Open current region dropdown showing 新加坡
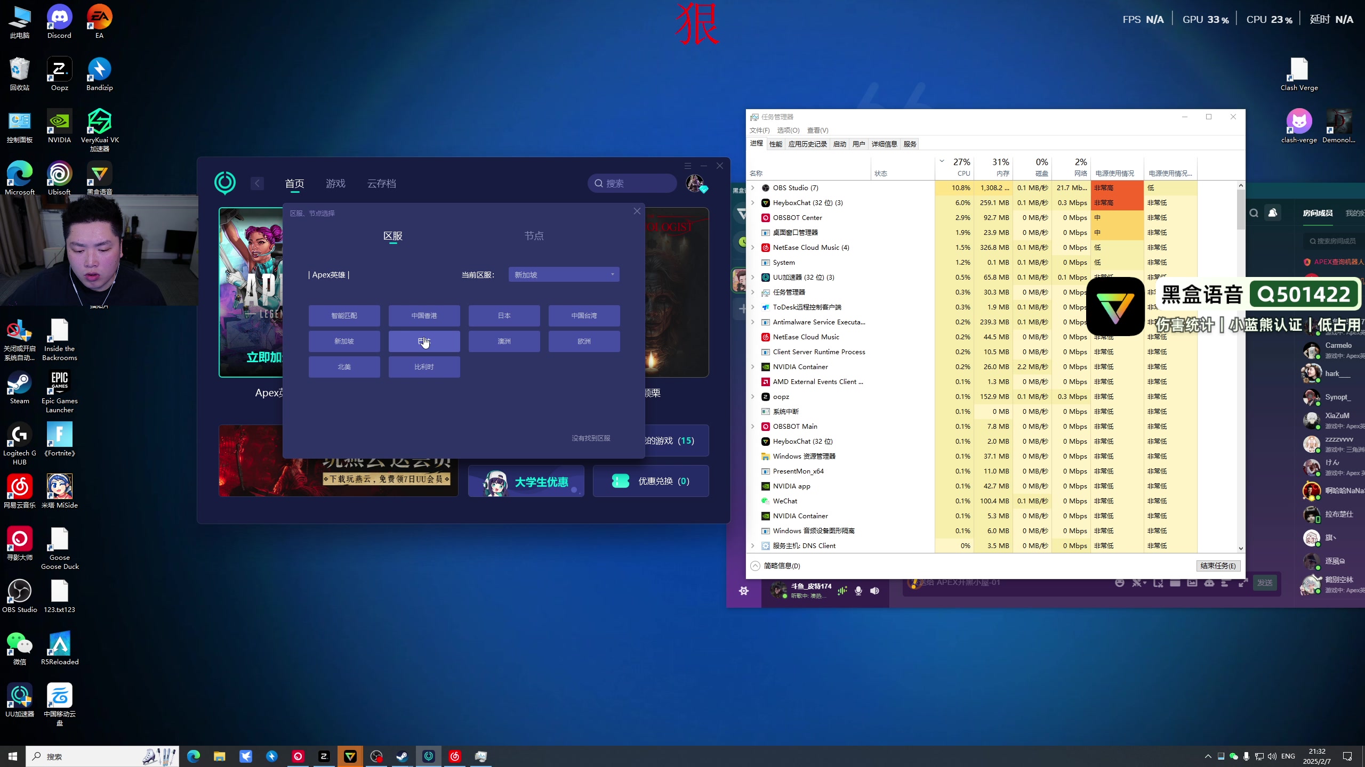This screenshot has width=1365, height=767. tap(564, 274)
